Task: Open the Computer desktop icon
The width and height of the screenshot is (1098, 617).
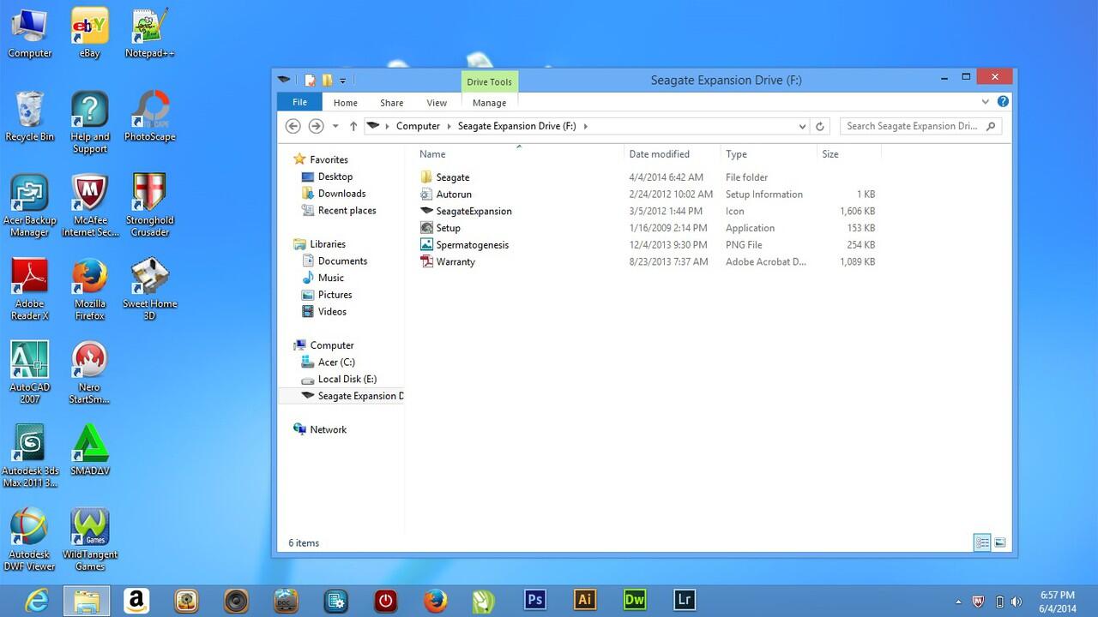Action: point(29,33)
